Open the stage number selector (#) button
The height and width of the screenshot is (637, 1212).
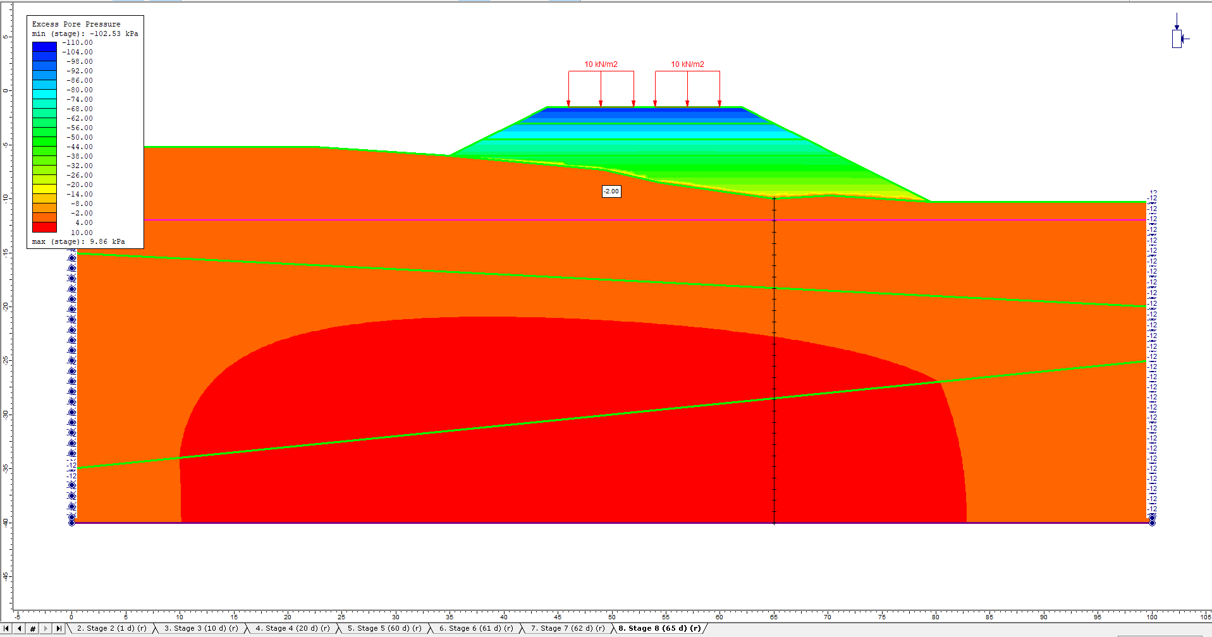32,628
